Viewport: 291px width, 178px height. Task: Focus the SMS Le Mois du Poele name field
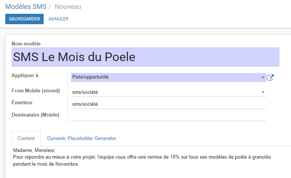(x=145, y=57)
